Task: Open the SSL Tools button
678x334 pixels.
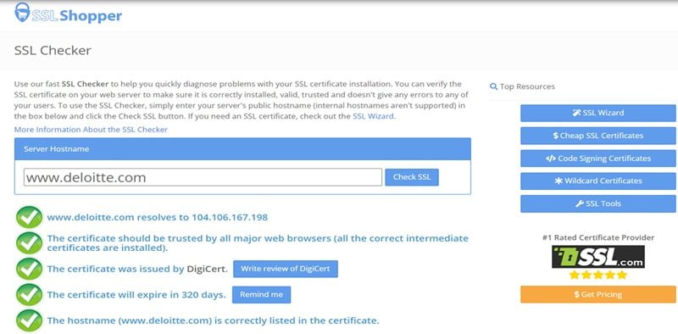Action: coord(598,203)
